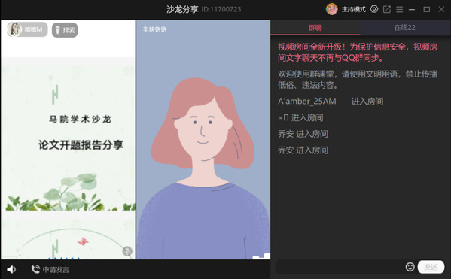Pop out the window with the external-link icon
The width and height of the screenshot is (451, 279).
click(x=387, y=9)
